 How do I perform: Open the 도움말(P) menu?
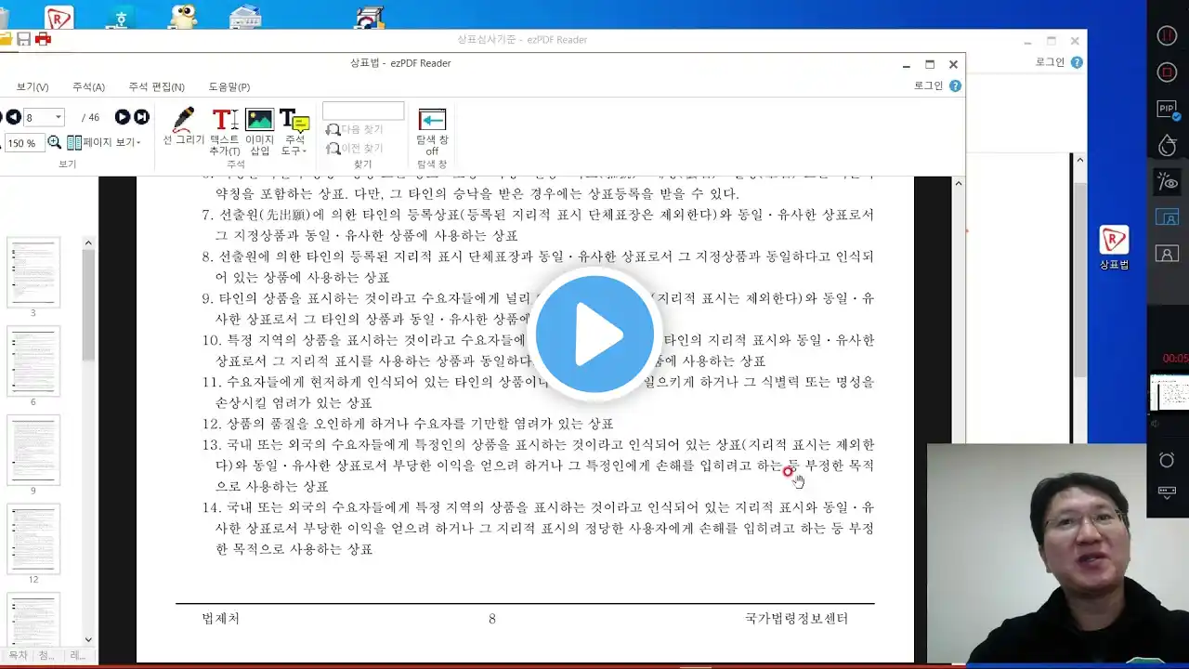tap(229, 86)
